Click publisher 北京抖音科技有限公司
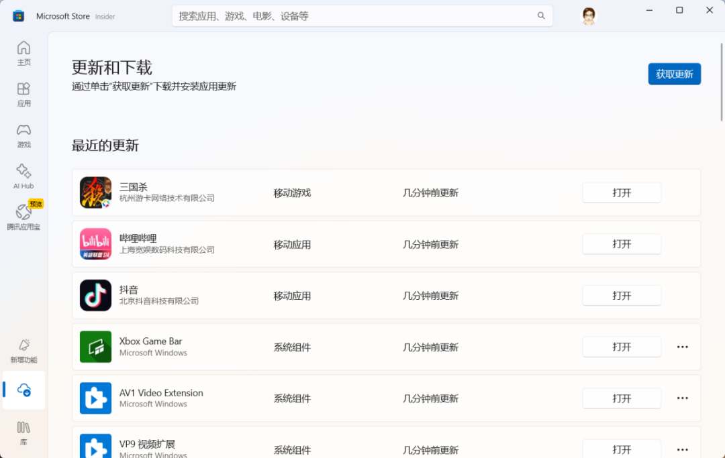Screen dimensions: 725x458 point(159,301)
